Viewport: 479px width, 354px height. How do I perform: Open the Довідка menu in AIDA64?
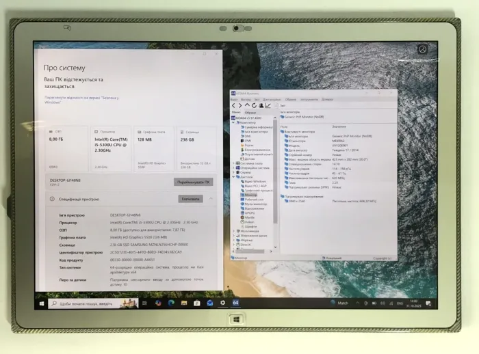click(327, 100)
